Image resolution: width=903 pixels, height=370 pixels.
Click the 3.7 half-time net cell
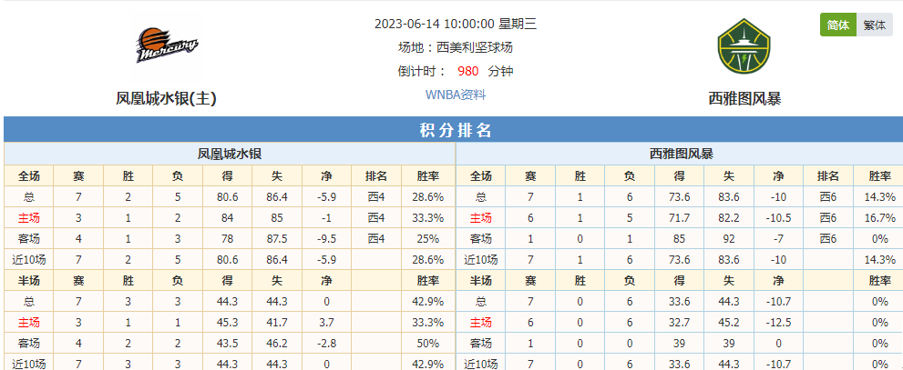(326, 323)
